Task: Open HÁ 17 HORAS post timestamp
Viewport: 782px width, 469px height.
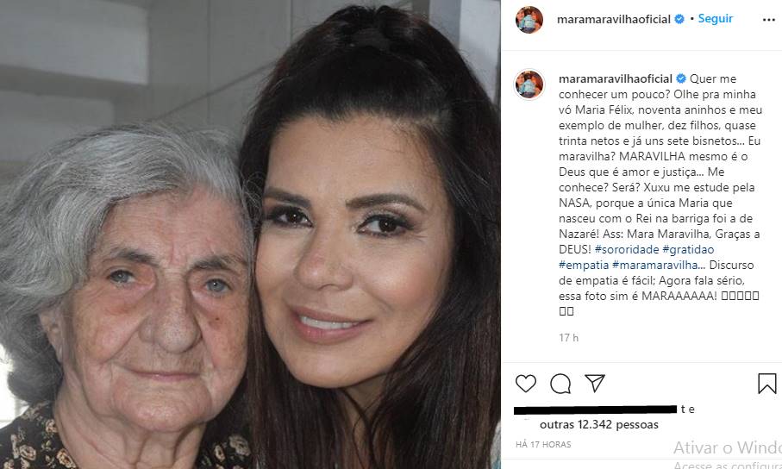Action: click(544, 445)
